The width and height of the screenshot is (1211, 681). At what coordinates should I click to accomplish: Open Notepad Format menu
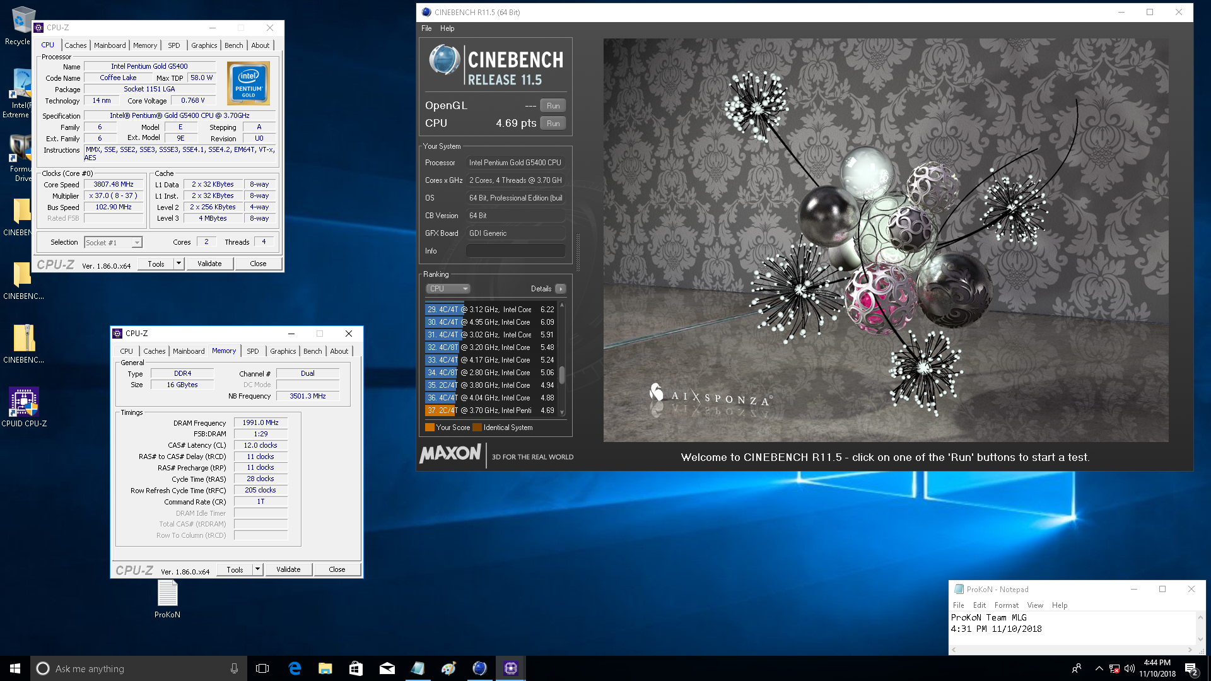1007,605
